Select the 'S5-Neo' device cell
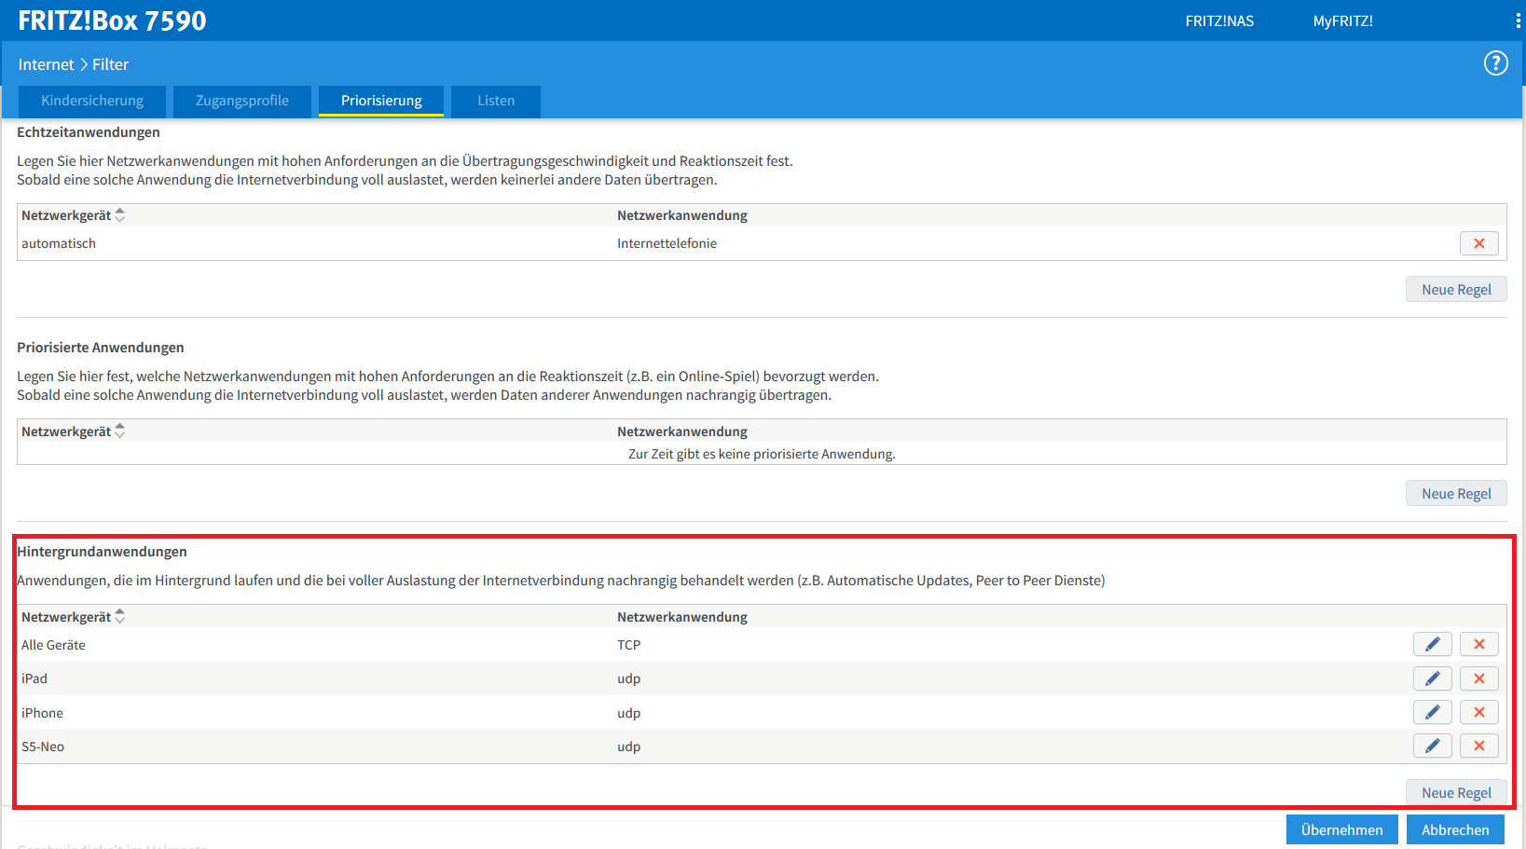 (x=43, y=746)
